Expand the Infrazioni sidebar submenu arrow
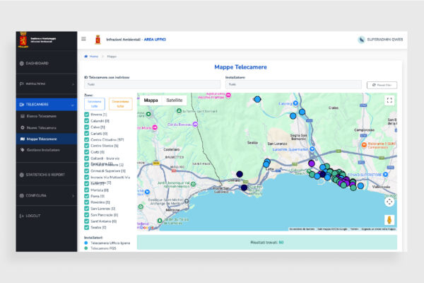Image resolution: width=424 pixels, height=283 pixels. point(73,84)
